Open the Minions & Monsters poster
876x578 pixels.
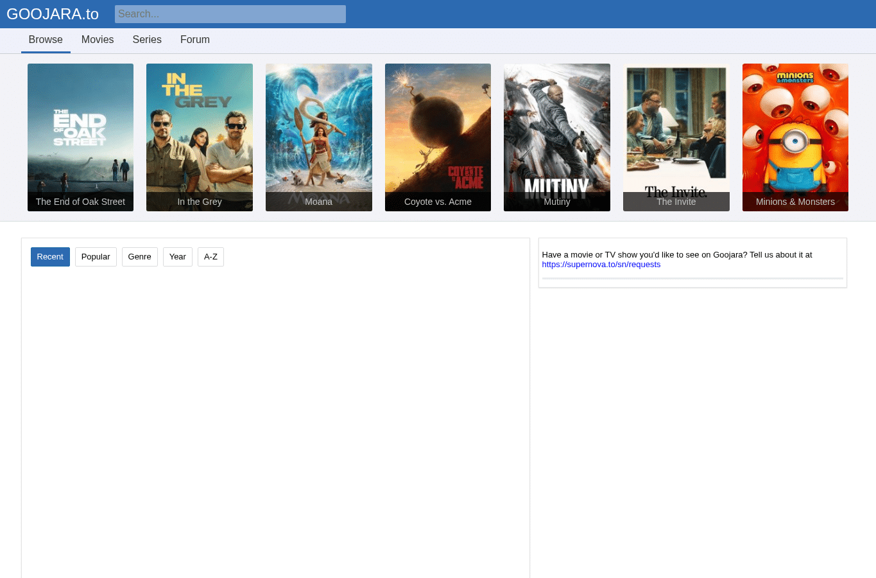[795, 137]
